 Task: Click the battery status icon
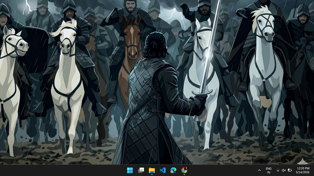pyautogui.click(x=289, y=170)
